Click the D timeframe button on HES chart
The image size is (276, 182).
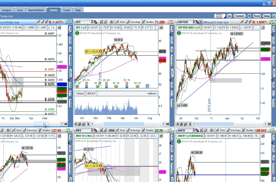pyautogui.click(x=111, y=22)
